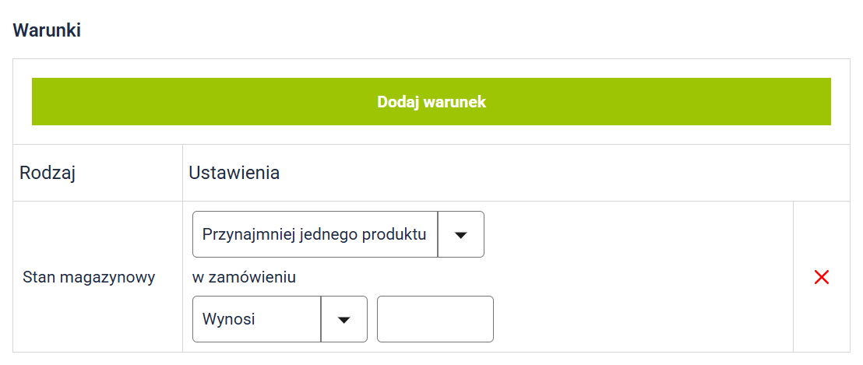
Task: Open the Wynosi comparison dropdown
Action: point(279,319)
